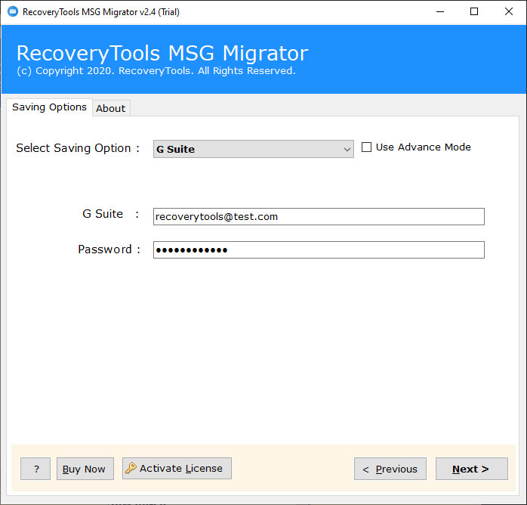Screen dimensions: 527x505
Task: Click the Select Saving Option label
Action: tap(78, 148)
